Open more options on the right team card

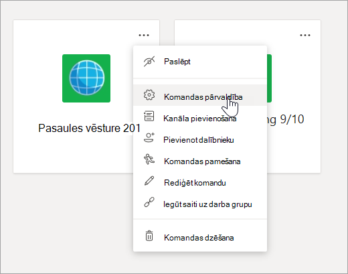(x=305, y=35)
